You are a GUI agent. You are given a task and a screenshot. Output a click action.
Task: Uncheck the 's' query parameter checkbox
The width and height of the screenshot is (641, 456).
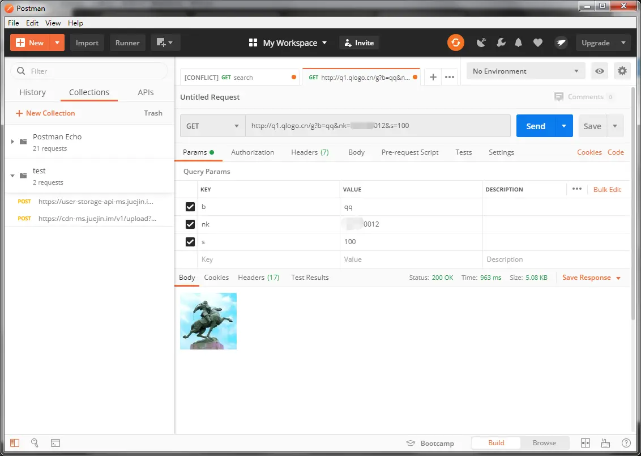190,242
